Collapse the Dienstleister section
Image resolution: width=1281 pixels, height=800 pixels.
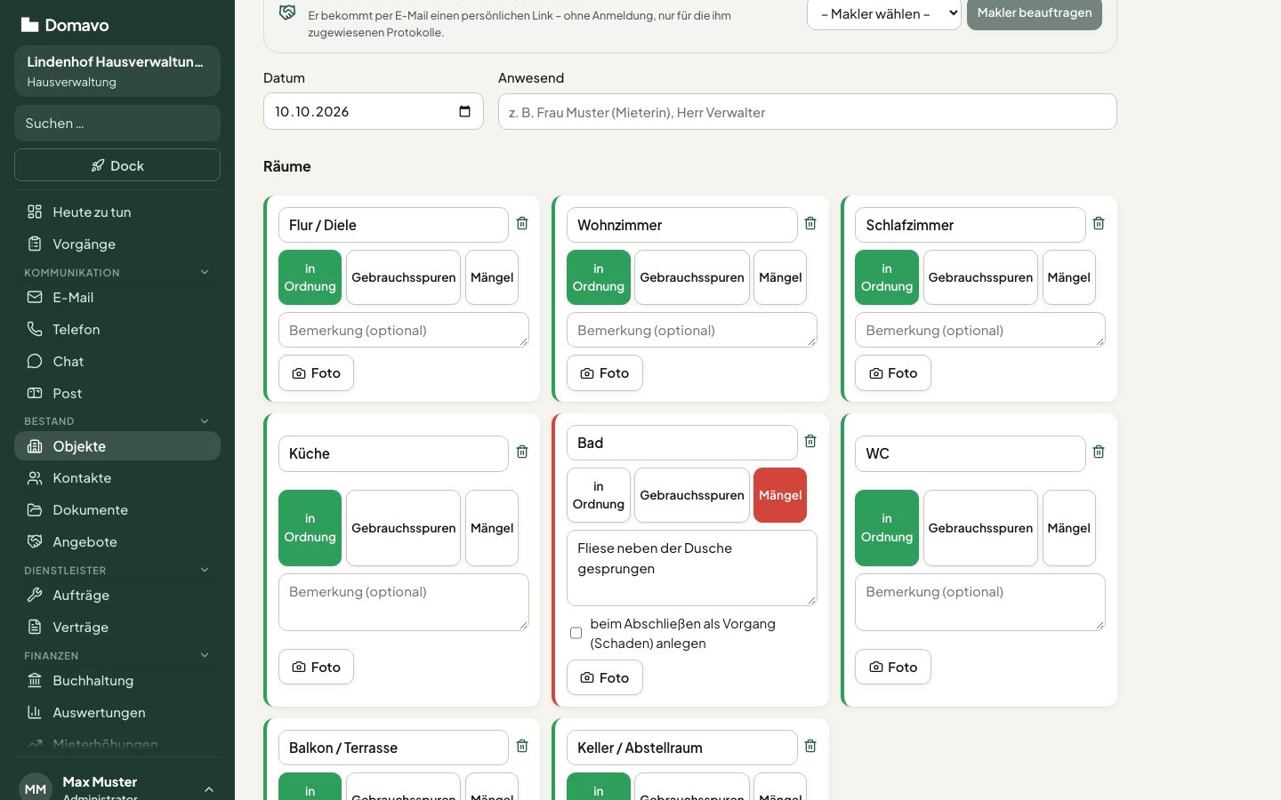coord(117,570)
